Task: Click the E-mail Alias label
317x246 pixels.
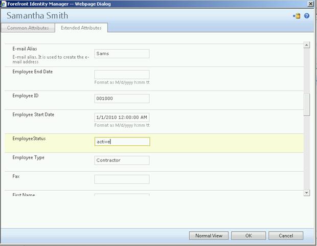Action: click(x=25, y=49)
